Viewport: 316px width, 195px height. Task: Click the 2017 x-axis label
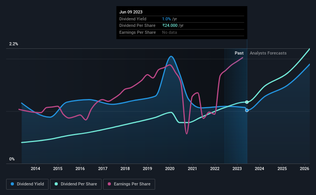(103, 169)
